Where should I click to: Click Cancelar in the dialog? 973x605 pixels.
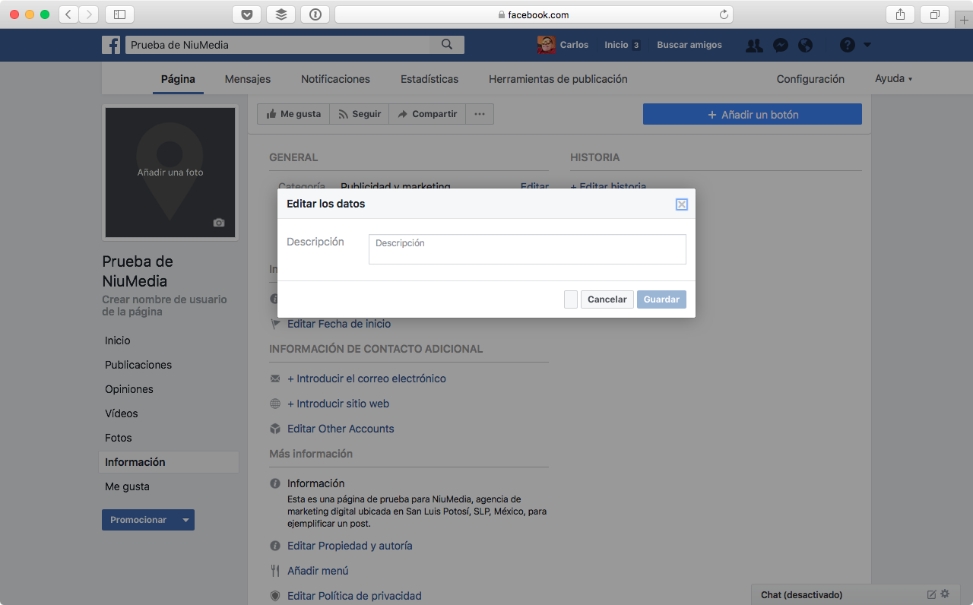tap(607, 299)
